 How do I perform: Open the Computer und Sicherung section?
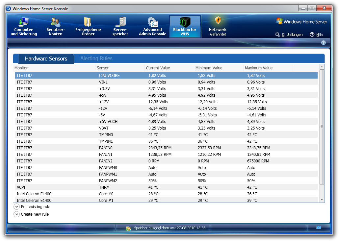24,26
